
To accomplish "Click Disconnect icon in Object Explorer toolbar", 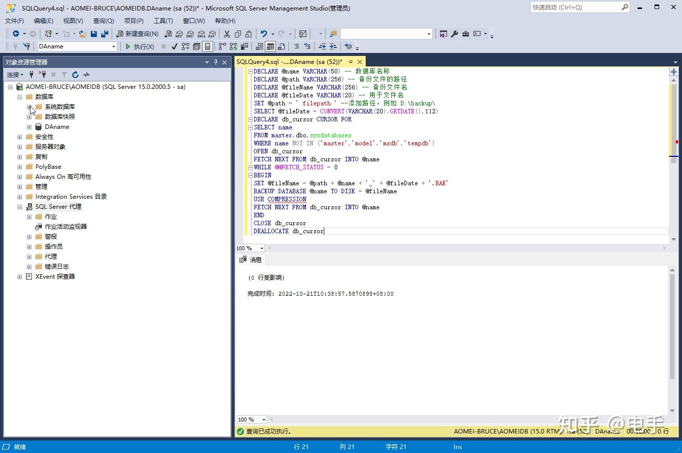I will (42, 74).
